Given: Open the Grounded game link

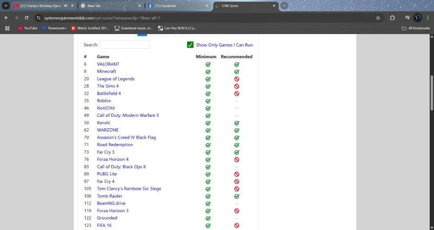Looking at the screenshot, I should point(107,218).
